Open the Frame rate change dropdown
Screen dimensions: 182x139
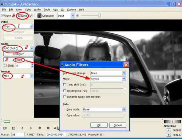124,73
